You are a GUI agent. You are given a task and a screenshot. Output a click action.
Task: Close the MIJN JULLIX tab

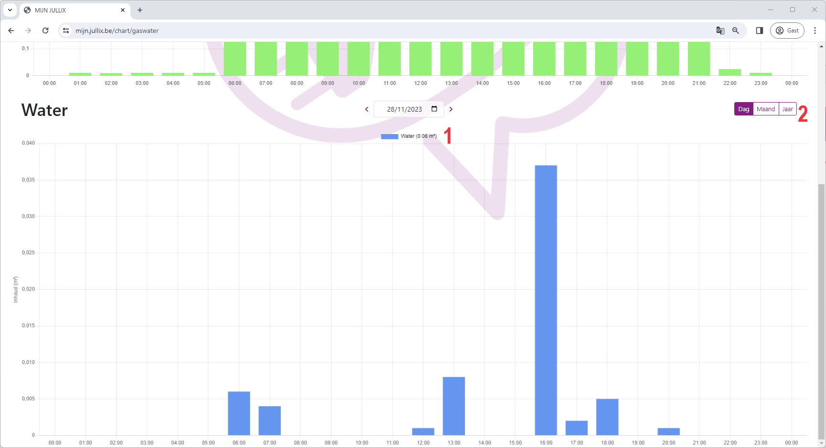(123, 10)
